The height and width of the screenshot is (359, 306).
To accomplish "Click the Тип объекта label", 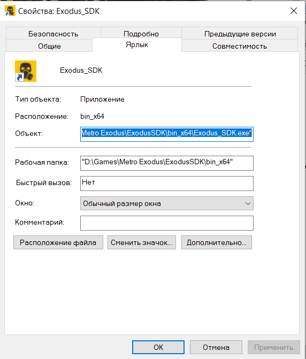I will [x=38, y=99].
